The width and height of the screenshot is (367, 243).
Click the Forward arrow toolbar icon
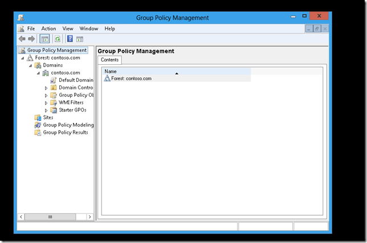(x=31, y=39)
